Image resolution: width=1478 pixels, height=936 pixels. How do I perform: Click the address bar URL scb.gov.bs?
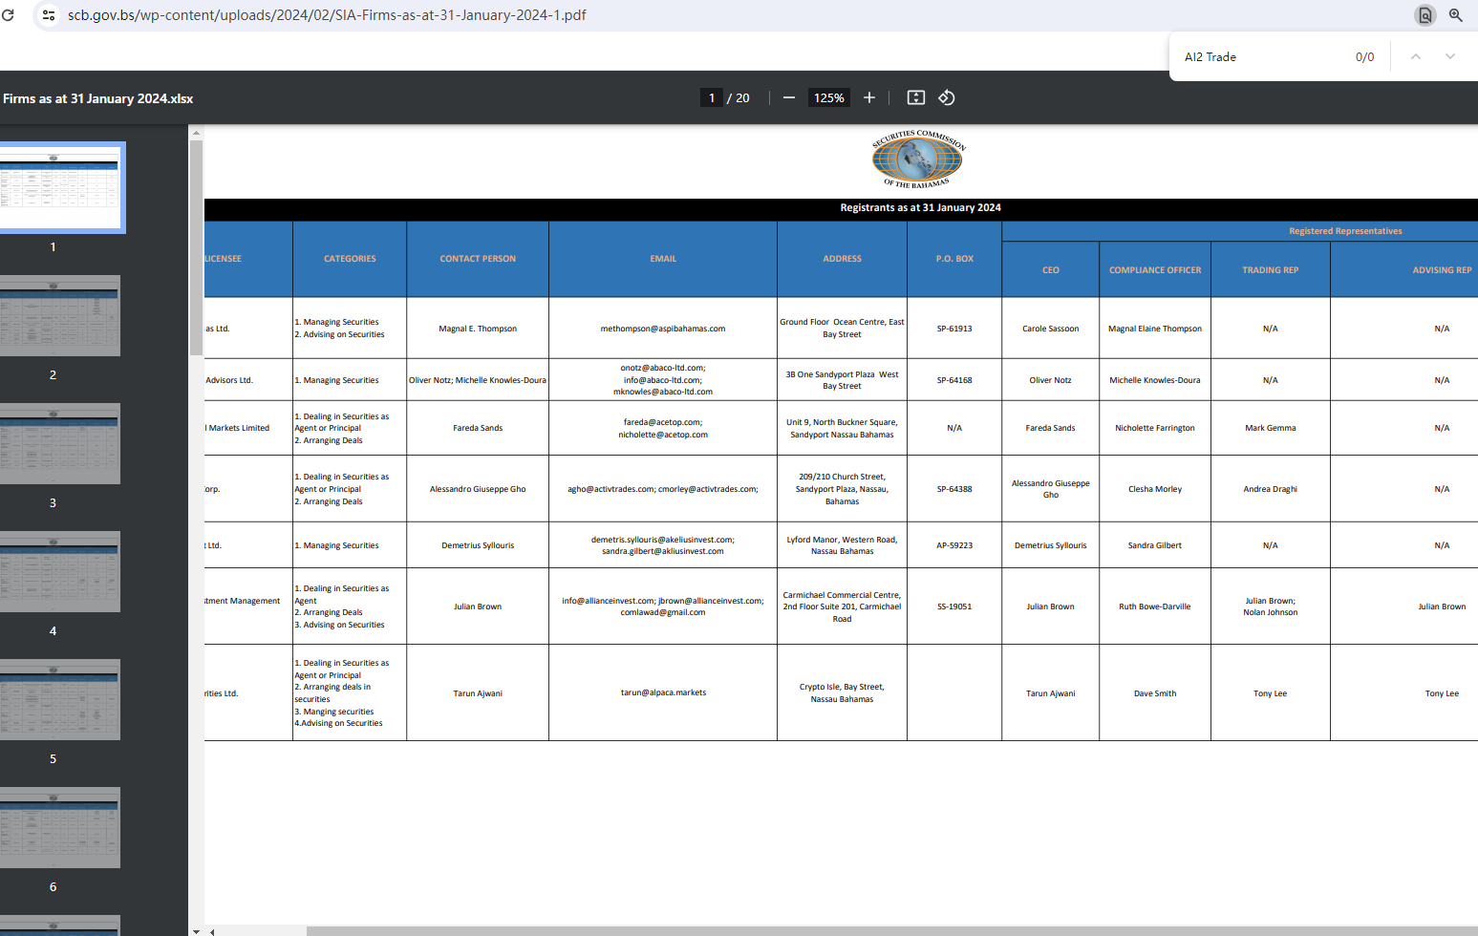pos(327,15)
